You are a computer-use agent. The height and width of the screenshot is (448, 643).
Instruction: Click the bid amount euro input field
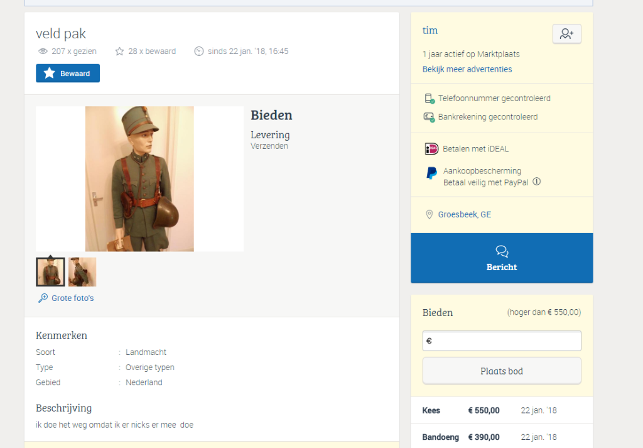[x=502, y=341]
